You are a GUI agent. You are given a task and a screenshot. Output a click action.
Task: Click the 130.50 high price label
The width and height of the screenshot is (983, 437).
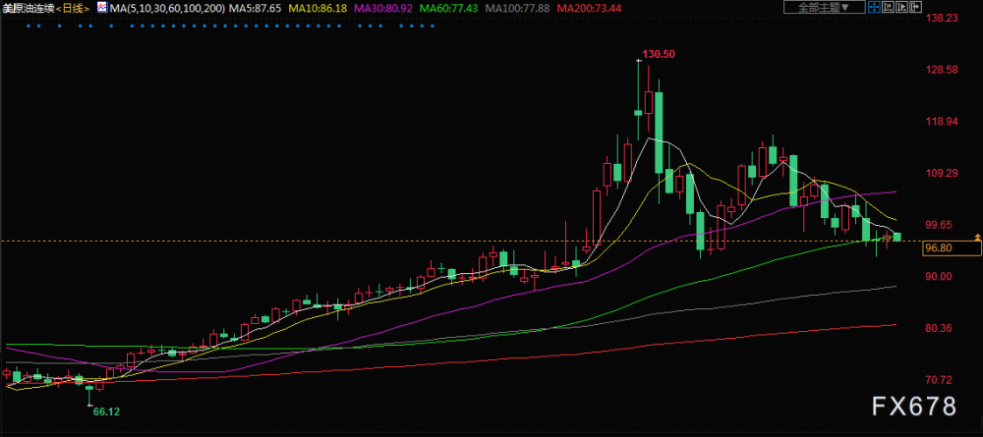point(660,54)
